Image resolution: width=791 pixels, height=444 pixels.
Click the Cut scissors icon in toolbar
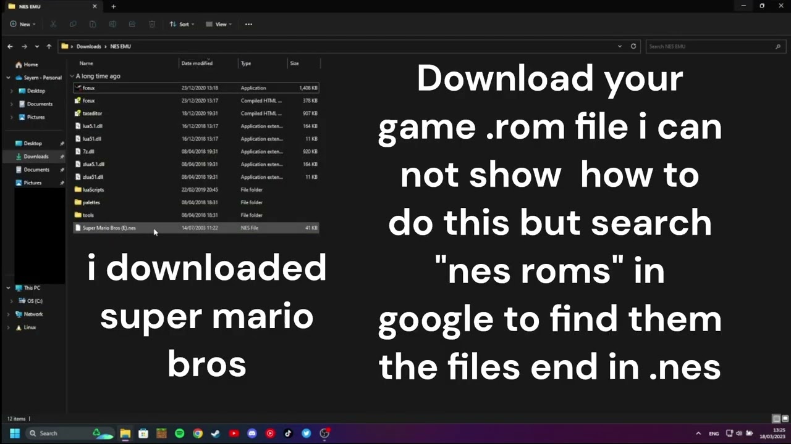pos(53,24)
